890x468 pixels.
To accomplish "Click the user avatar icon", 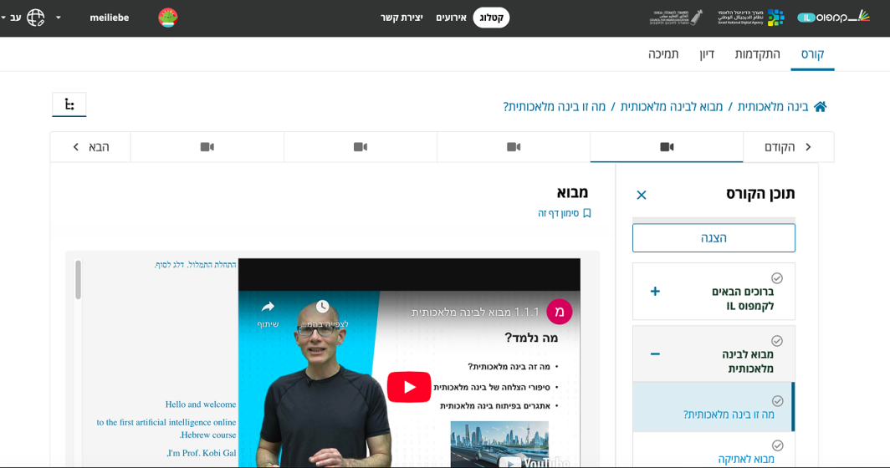I will coord(168,18).
